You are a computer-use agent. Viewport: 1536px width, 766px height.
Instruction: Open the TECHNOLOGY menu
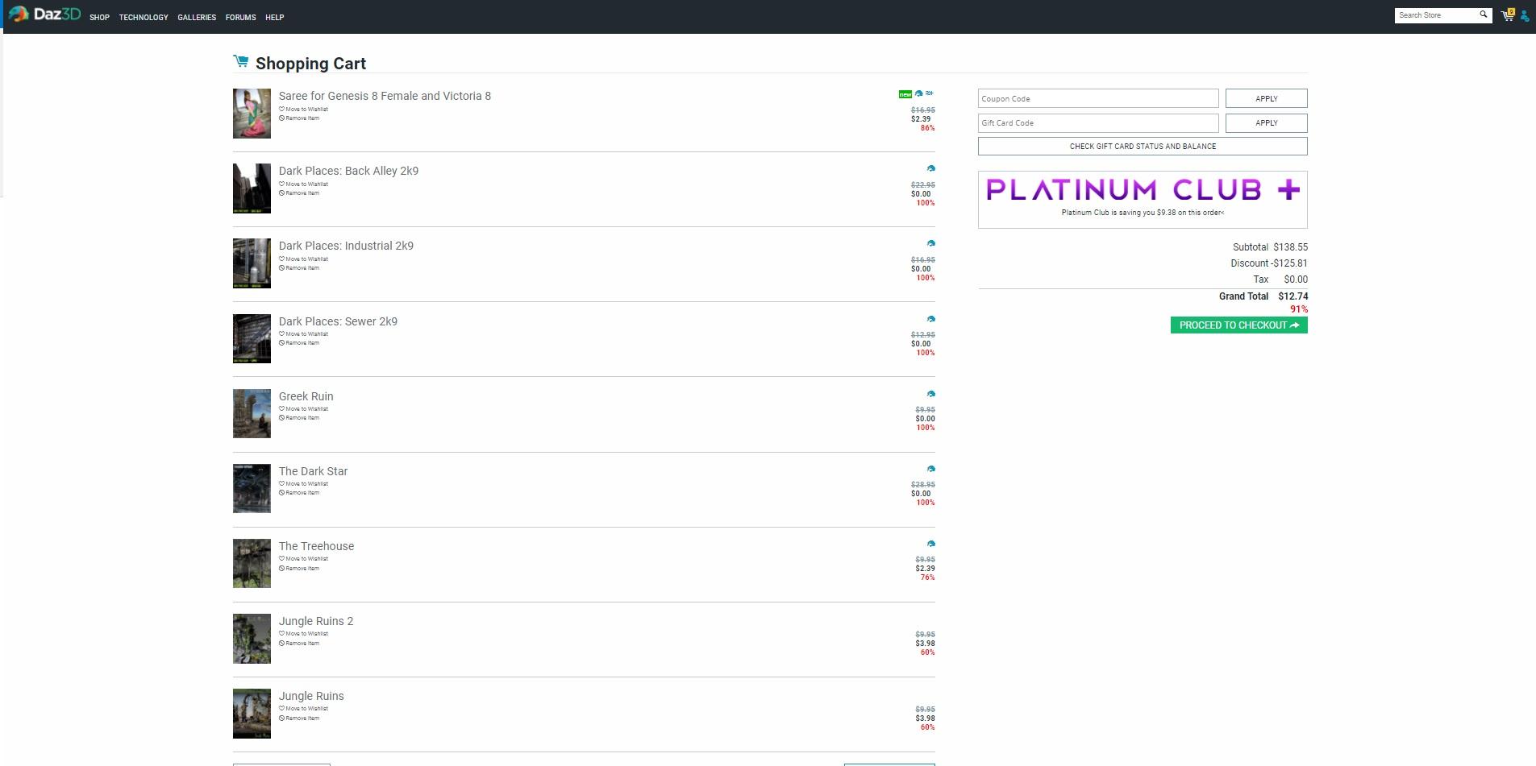click(x=144, y=18)
